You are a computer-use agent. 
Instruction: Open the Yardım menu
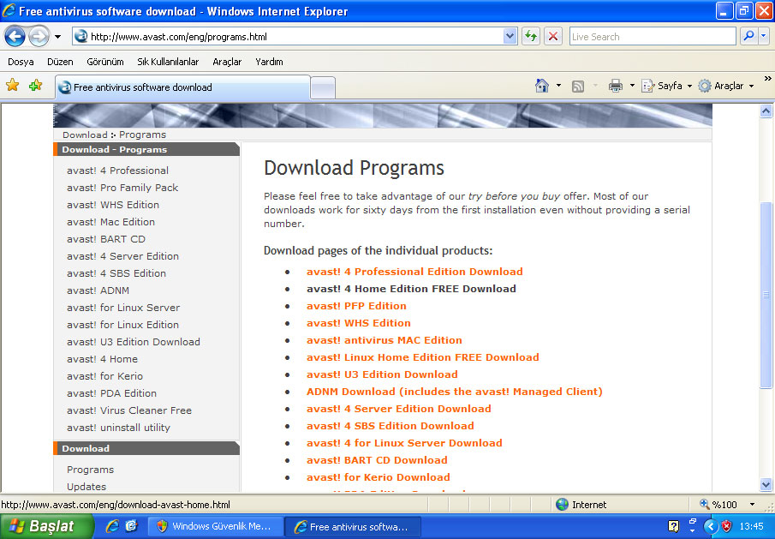(269, 62)
